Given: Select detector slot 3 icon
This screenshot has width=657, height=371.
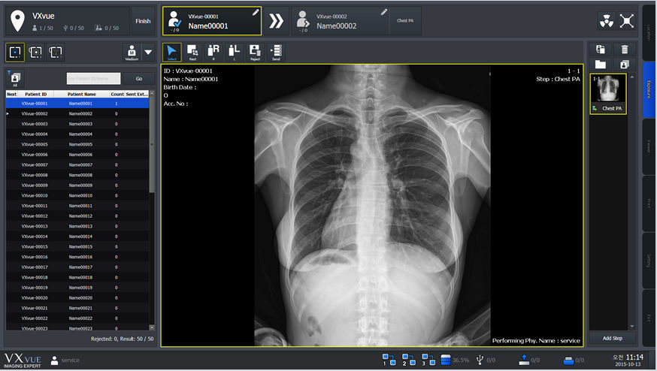Looking at the screenshot, I should pyautogui.click(x=56, y=53).
